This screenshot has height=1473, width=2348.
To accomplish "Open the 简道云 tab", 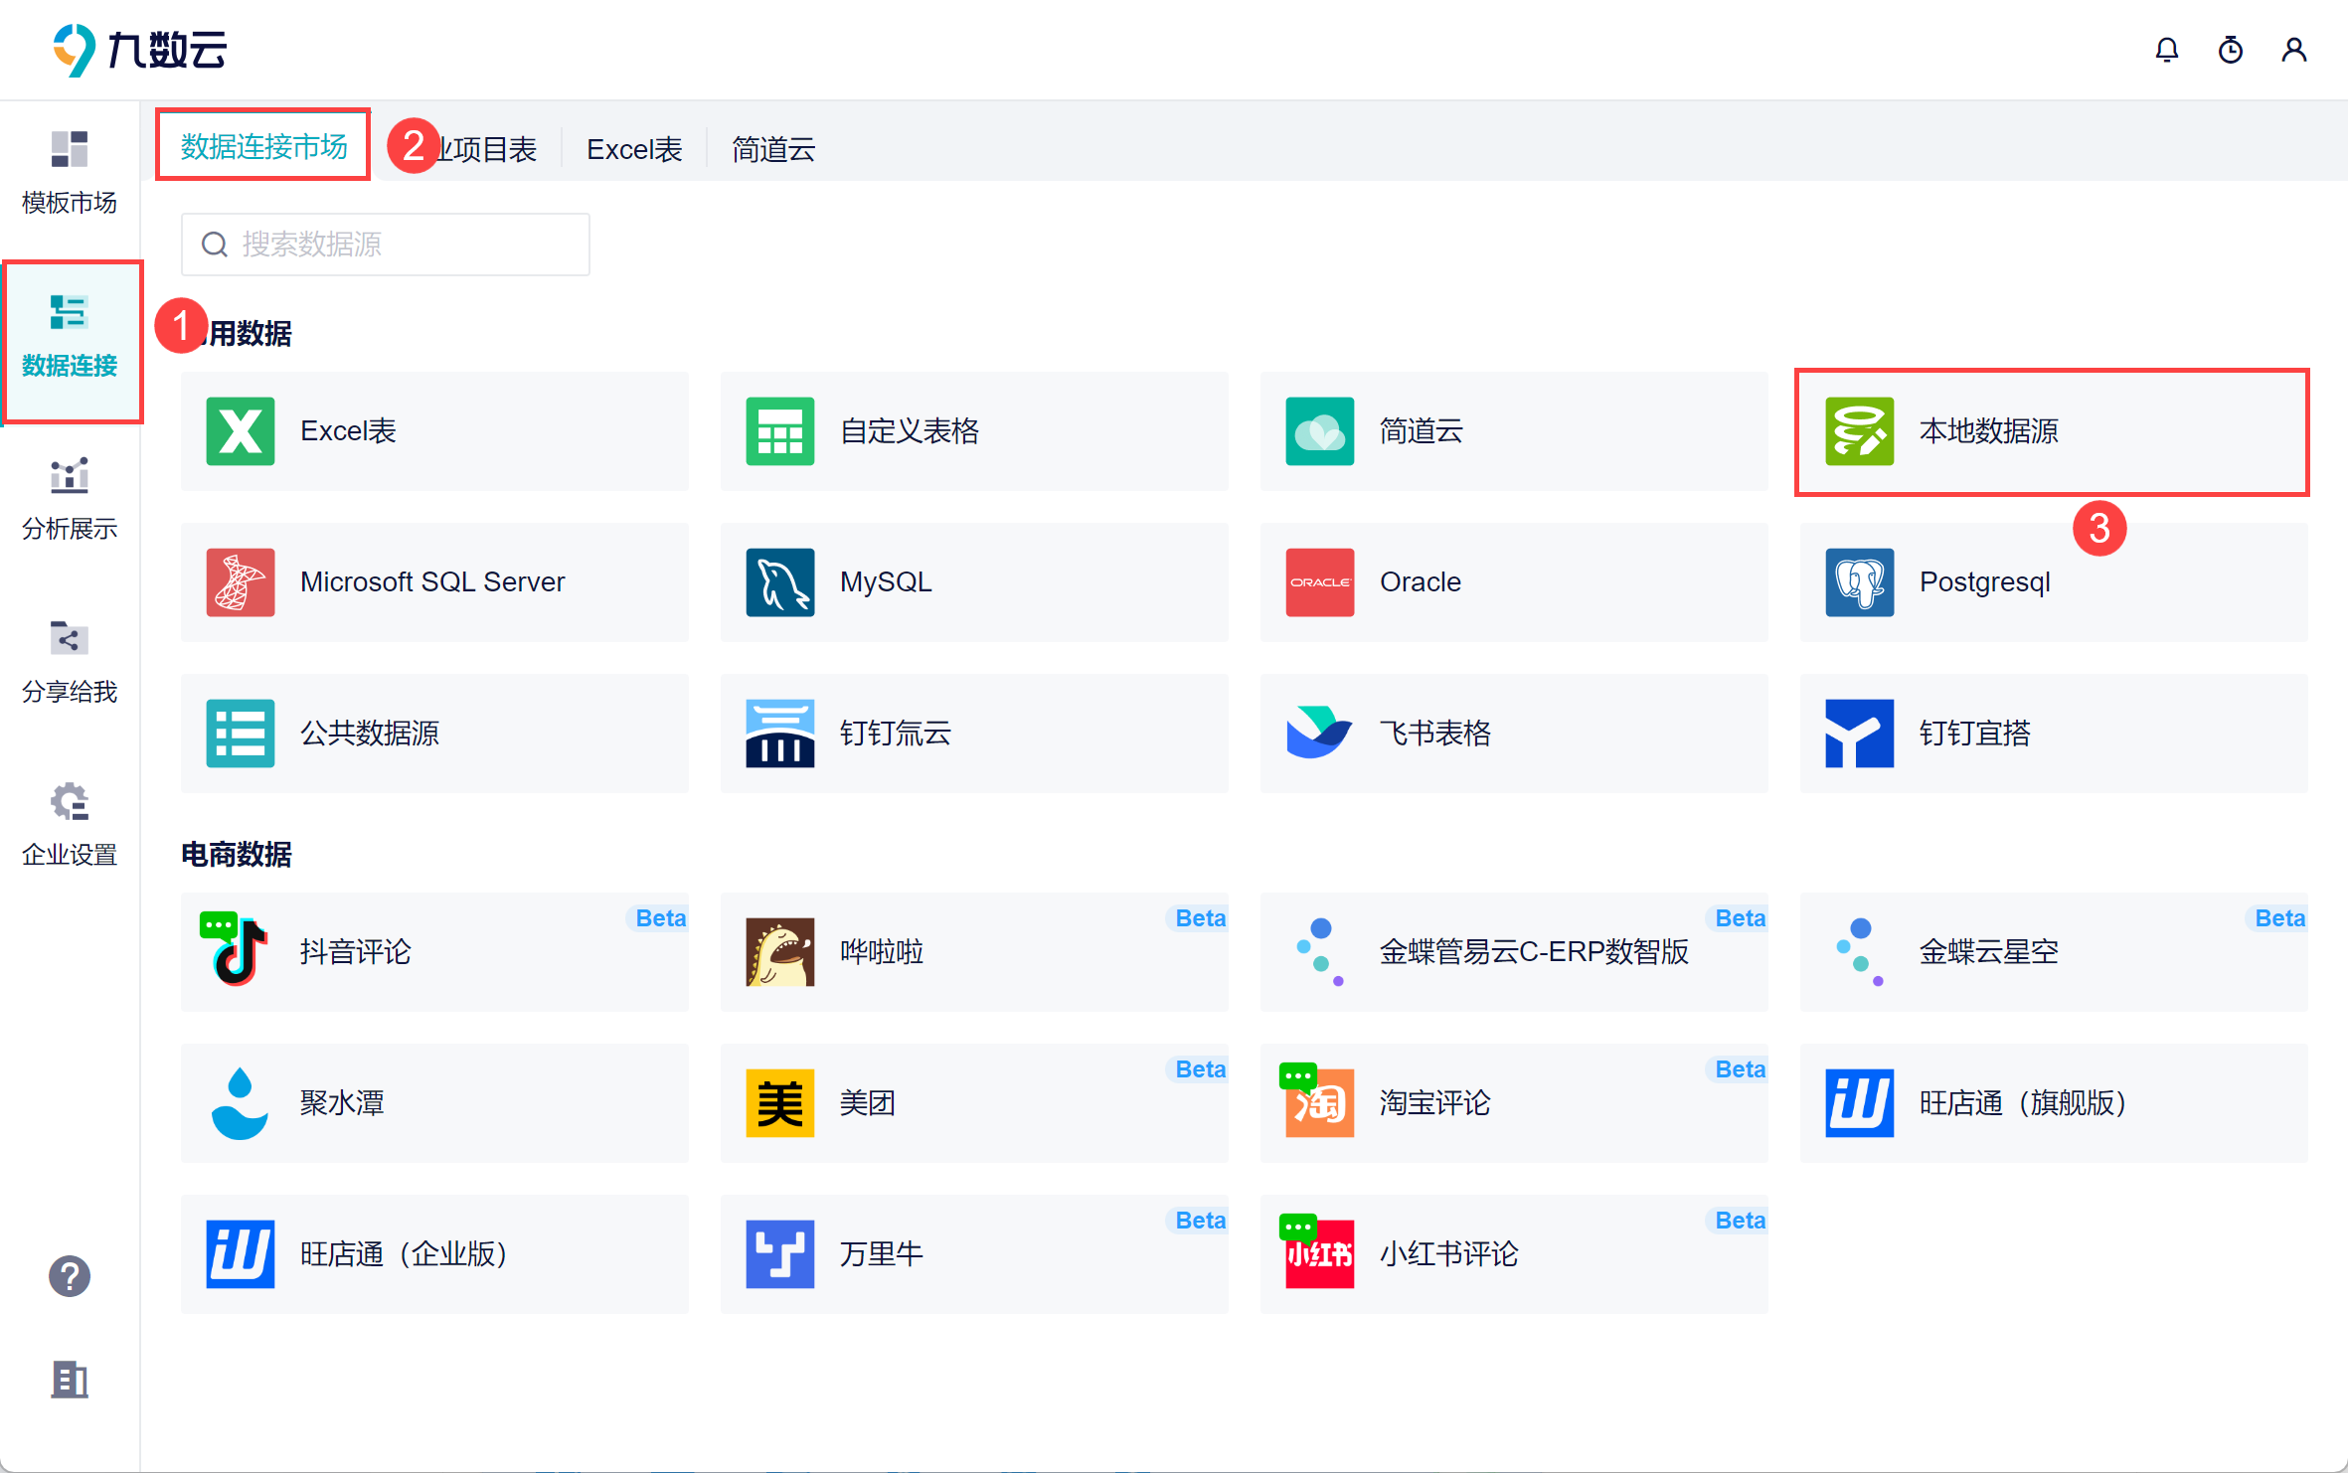I will 773,149.
